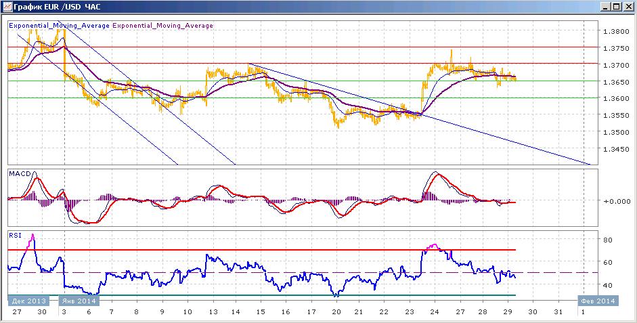Click the RSI panel label
The image size is (637, 323).
(x=15, y=235)
